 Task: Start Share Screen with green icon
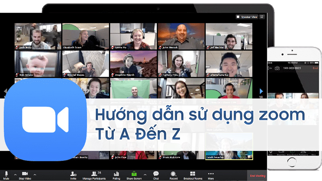click(x=134, y=174)
